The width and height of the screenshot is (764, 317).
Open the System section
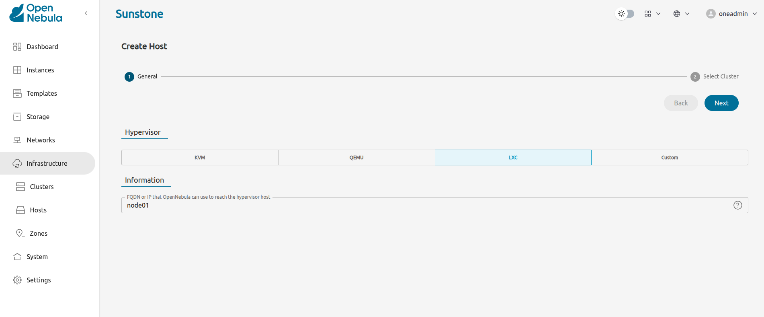pos(47,257)
